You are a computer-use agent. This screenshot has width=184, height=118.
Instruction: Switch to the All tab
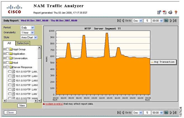(x=9, y=43)
